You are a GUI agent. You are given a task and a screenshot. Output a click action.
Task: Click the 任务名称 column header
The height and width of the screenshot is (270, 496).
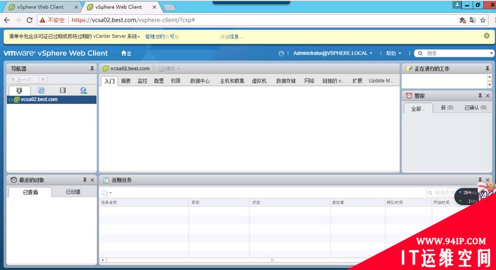pos(144,202)
